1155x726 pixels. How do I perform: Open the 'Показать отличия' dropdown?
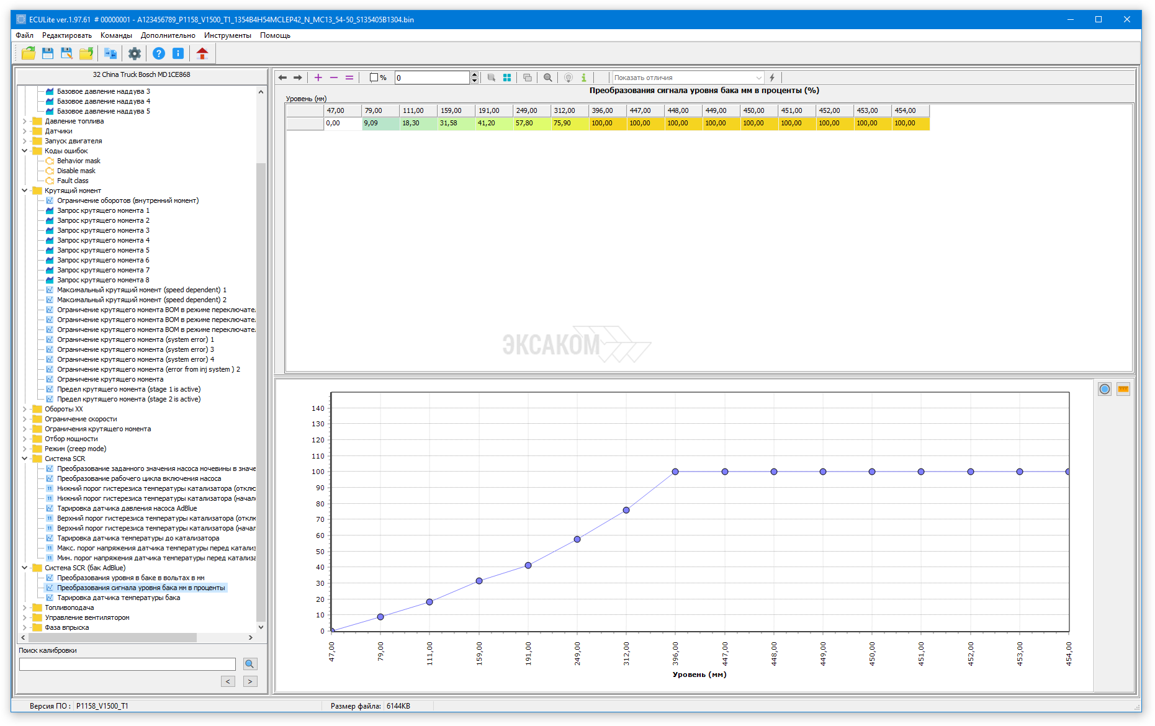688,78
